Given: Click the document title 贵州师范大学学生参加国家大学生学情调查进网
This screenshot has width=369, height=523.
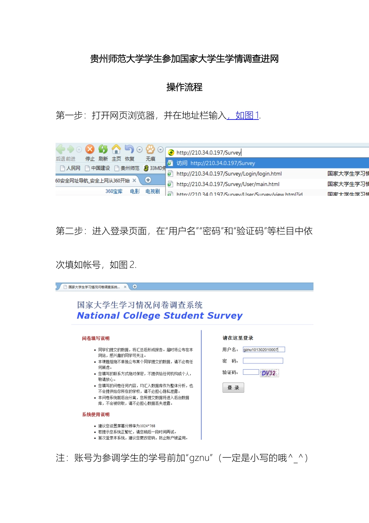Looking at the screenshot, I should pos(184,59).
